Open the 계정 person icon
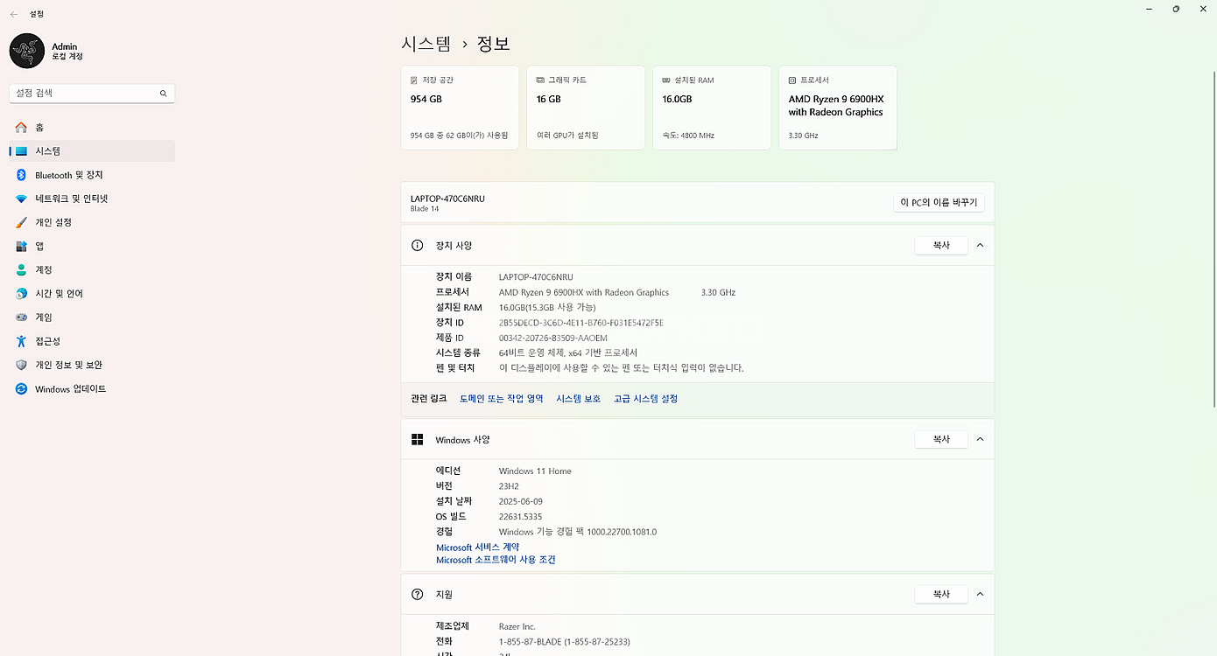Screen dimensions: 1217x656 [x=21, y=270]
